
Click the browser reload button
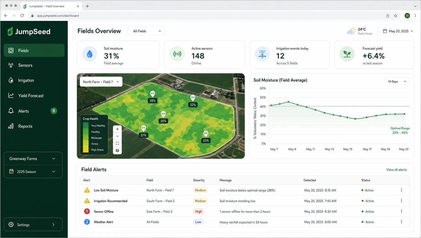[x=22, y=16]
